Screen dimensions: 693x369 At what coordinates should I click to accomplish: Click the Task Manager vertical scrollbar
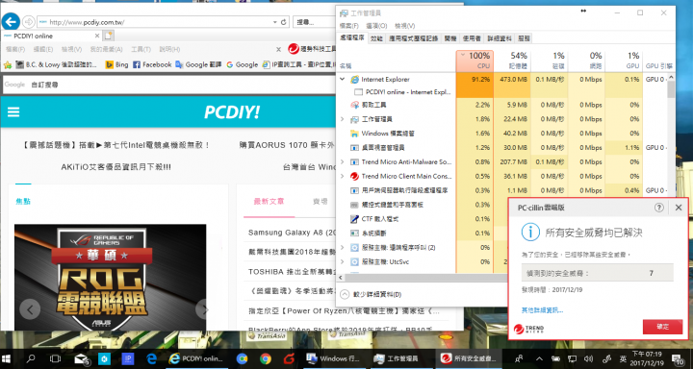pyautogui.click(x=672, y=88)
